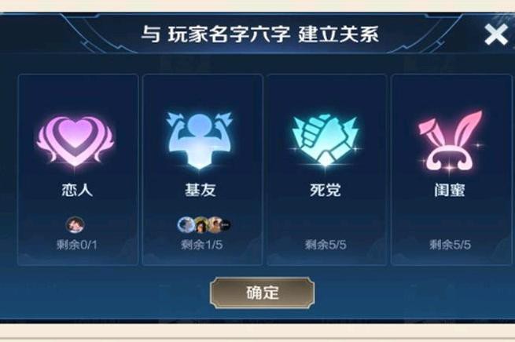The image size is (515, 342).
Task: Click the 死党 relationship label
Action: tap(326, 190)
